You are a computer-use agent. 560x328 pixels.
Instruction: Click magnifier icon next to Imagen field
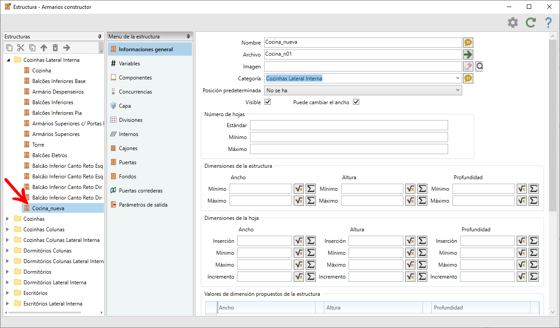(479, 66)
